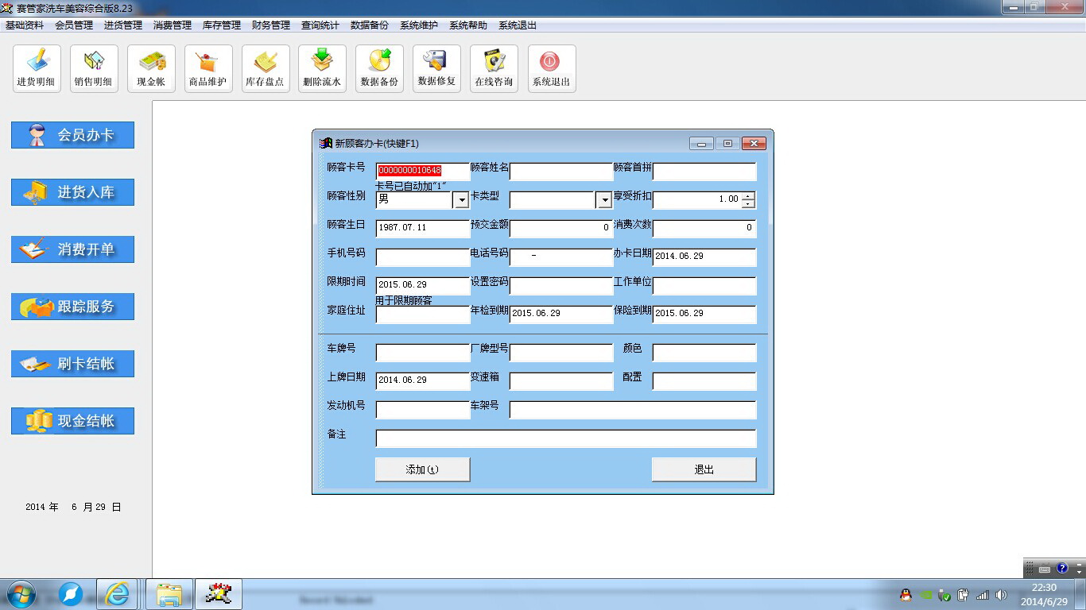Open 系统维护 menu
1086x610 pixels.
tap(419, 25)
